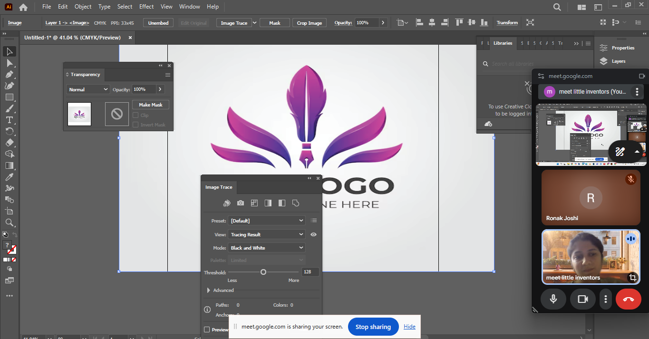Pick the Eyedropper tool
Screen dimensions: 649x339
coord(10,177)
